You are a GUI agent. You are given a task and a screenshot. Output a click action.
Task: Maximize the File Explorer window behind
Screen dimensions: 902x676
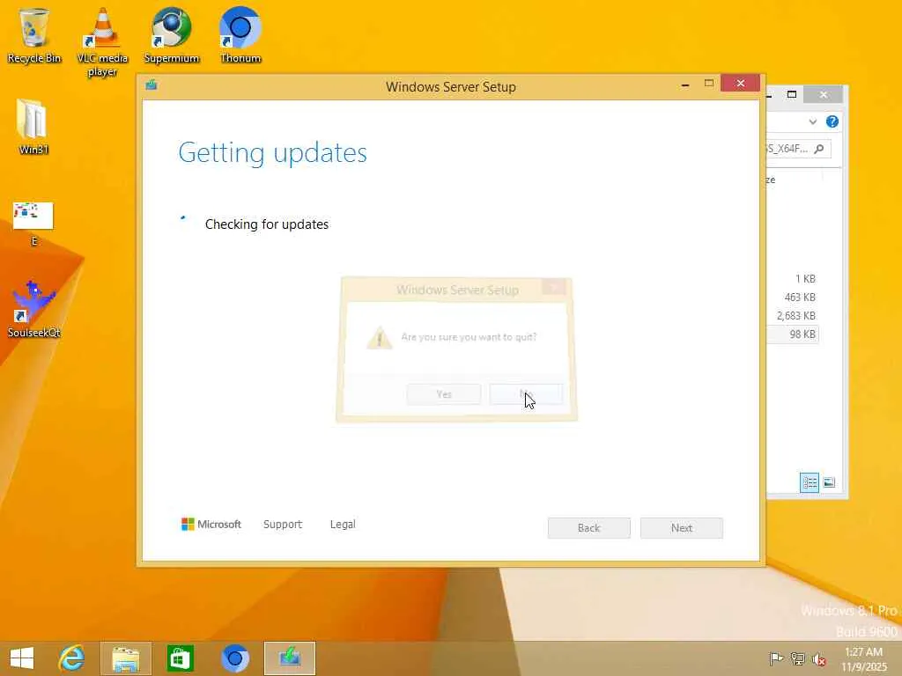coord(792,94)
